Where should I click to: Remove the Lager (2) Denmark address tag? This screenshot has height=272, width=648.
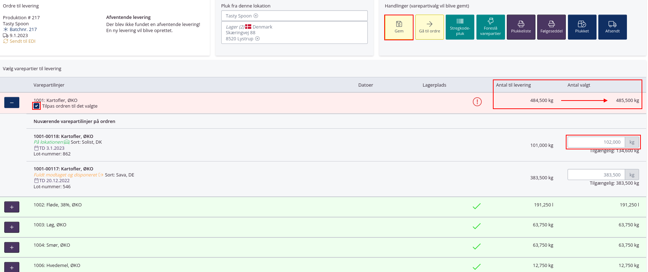[257, 39]
